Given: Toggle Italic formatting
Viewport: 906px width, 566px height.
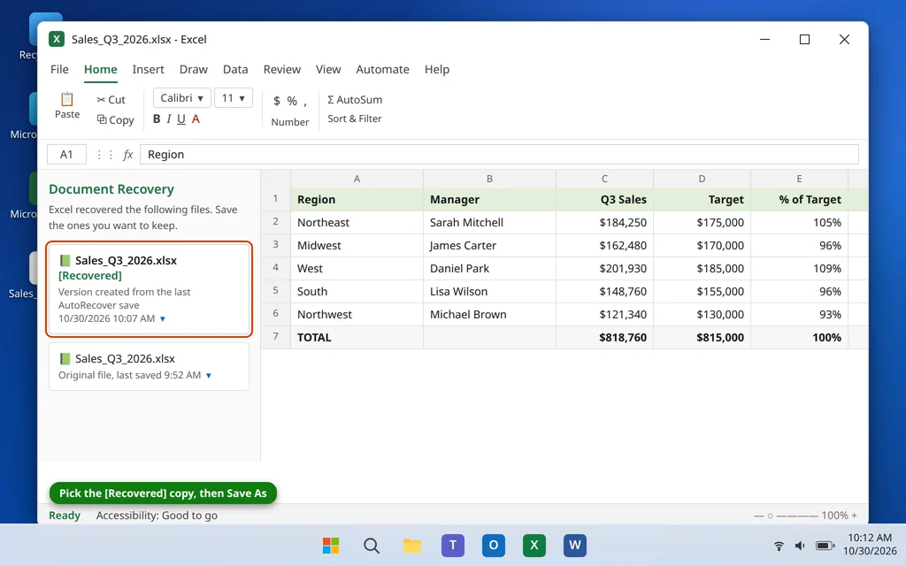Looking at the screenshot, I should coord(169,119).
